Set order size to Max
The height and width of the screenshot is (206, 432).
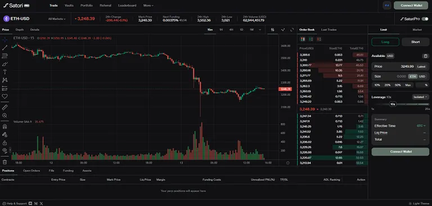[x=408, y=85]
